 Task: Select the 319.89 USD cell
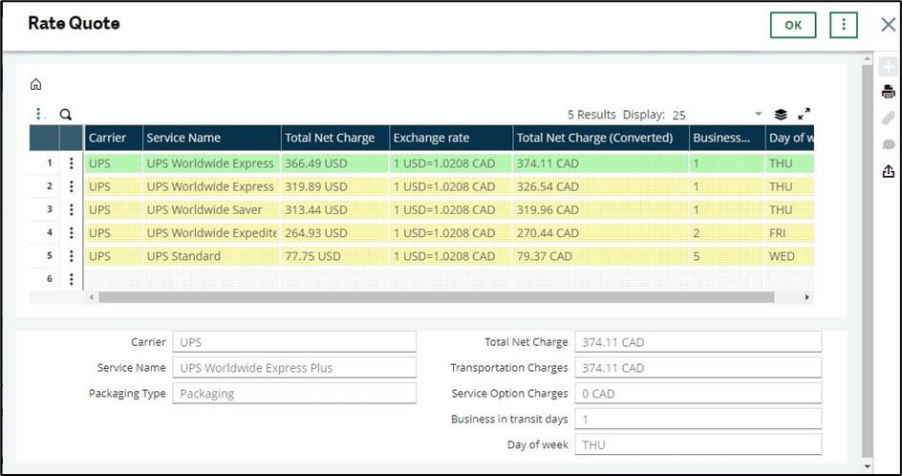tap(335, 186)
